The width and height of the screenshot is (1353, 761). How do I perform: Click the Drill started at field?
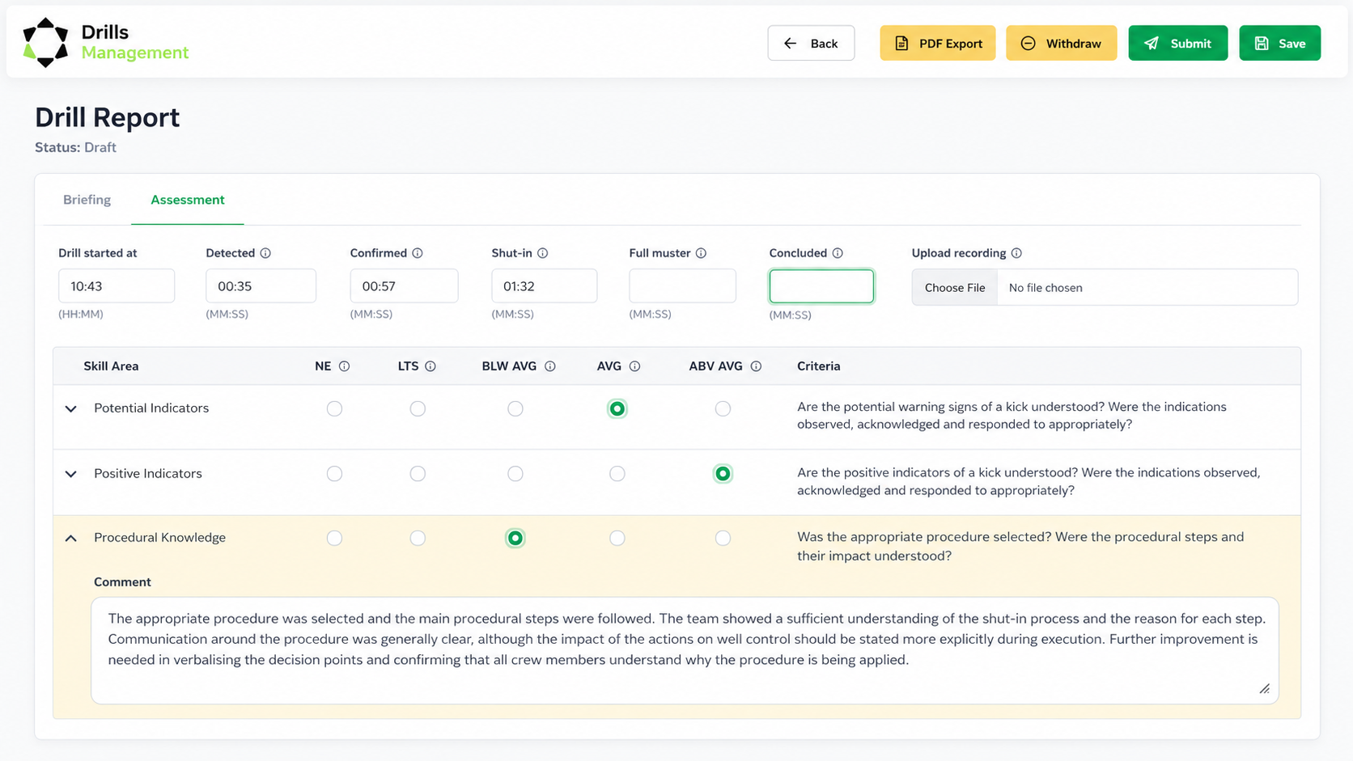coord(117,286)
